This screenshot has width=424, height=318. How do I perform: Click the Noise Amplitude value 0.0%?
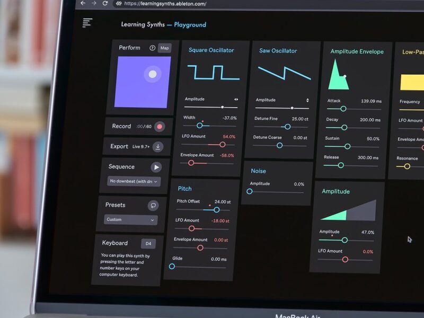[299, 184]
